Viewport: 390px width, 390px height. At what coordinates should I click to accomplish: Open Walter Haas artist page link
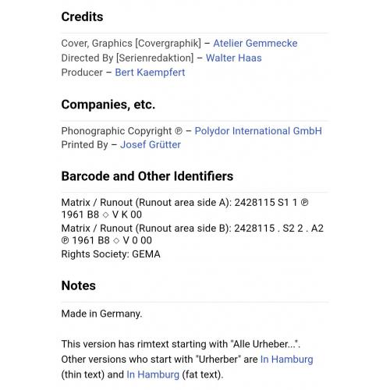233,58
